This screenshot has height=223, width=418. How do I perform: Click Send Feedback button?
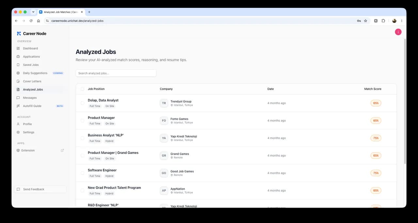(x=40, y=189)
